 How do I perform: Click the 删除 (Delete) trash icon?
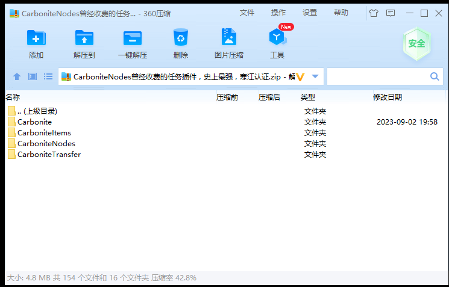pyautogui.click(x=181, y=39)
